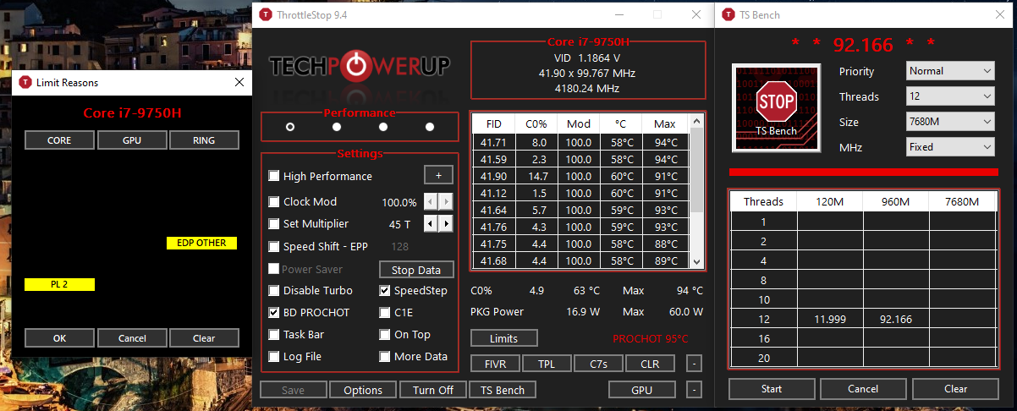Increase the Set Multiplier value with right arrow

pyautogui.click(x=446, y=223)
